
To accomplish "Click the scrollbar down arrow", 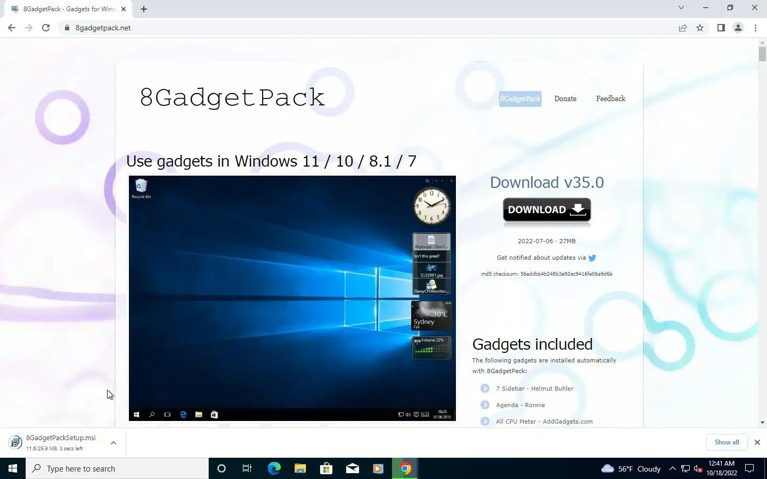I will click(x=762, y=423).
